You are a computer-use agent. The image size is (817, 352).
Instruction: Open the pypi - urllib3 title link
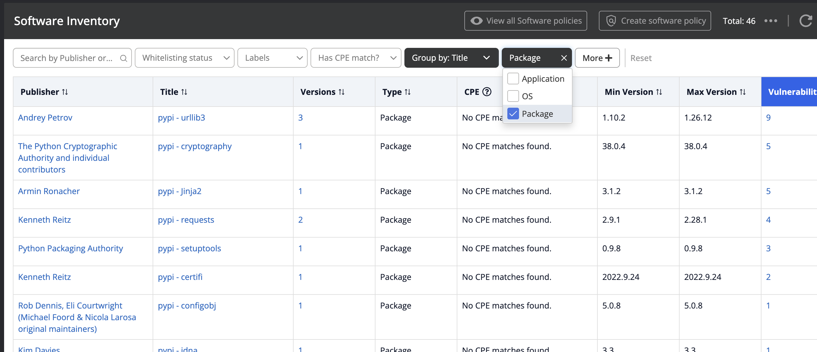click(x=181, y=117)
